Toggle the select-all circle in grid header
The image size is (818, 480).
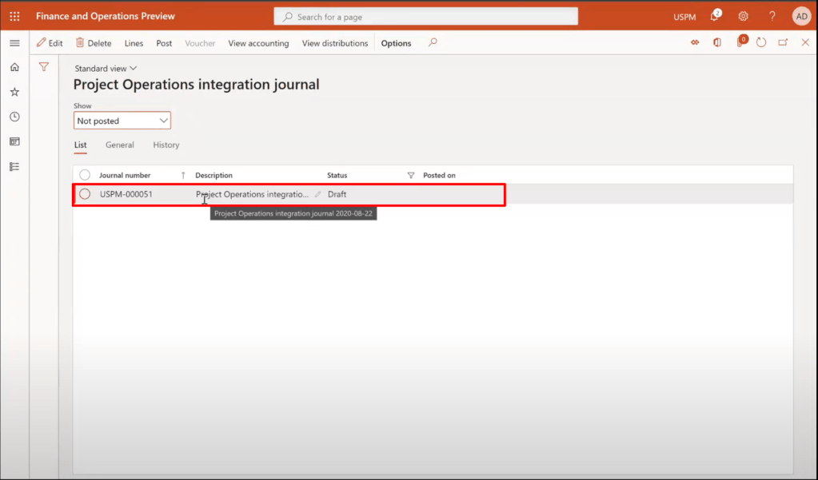point(85,175)
